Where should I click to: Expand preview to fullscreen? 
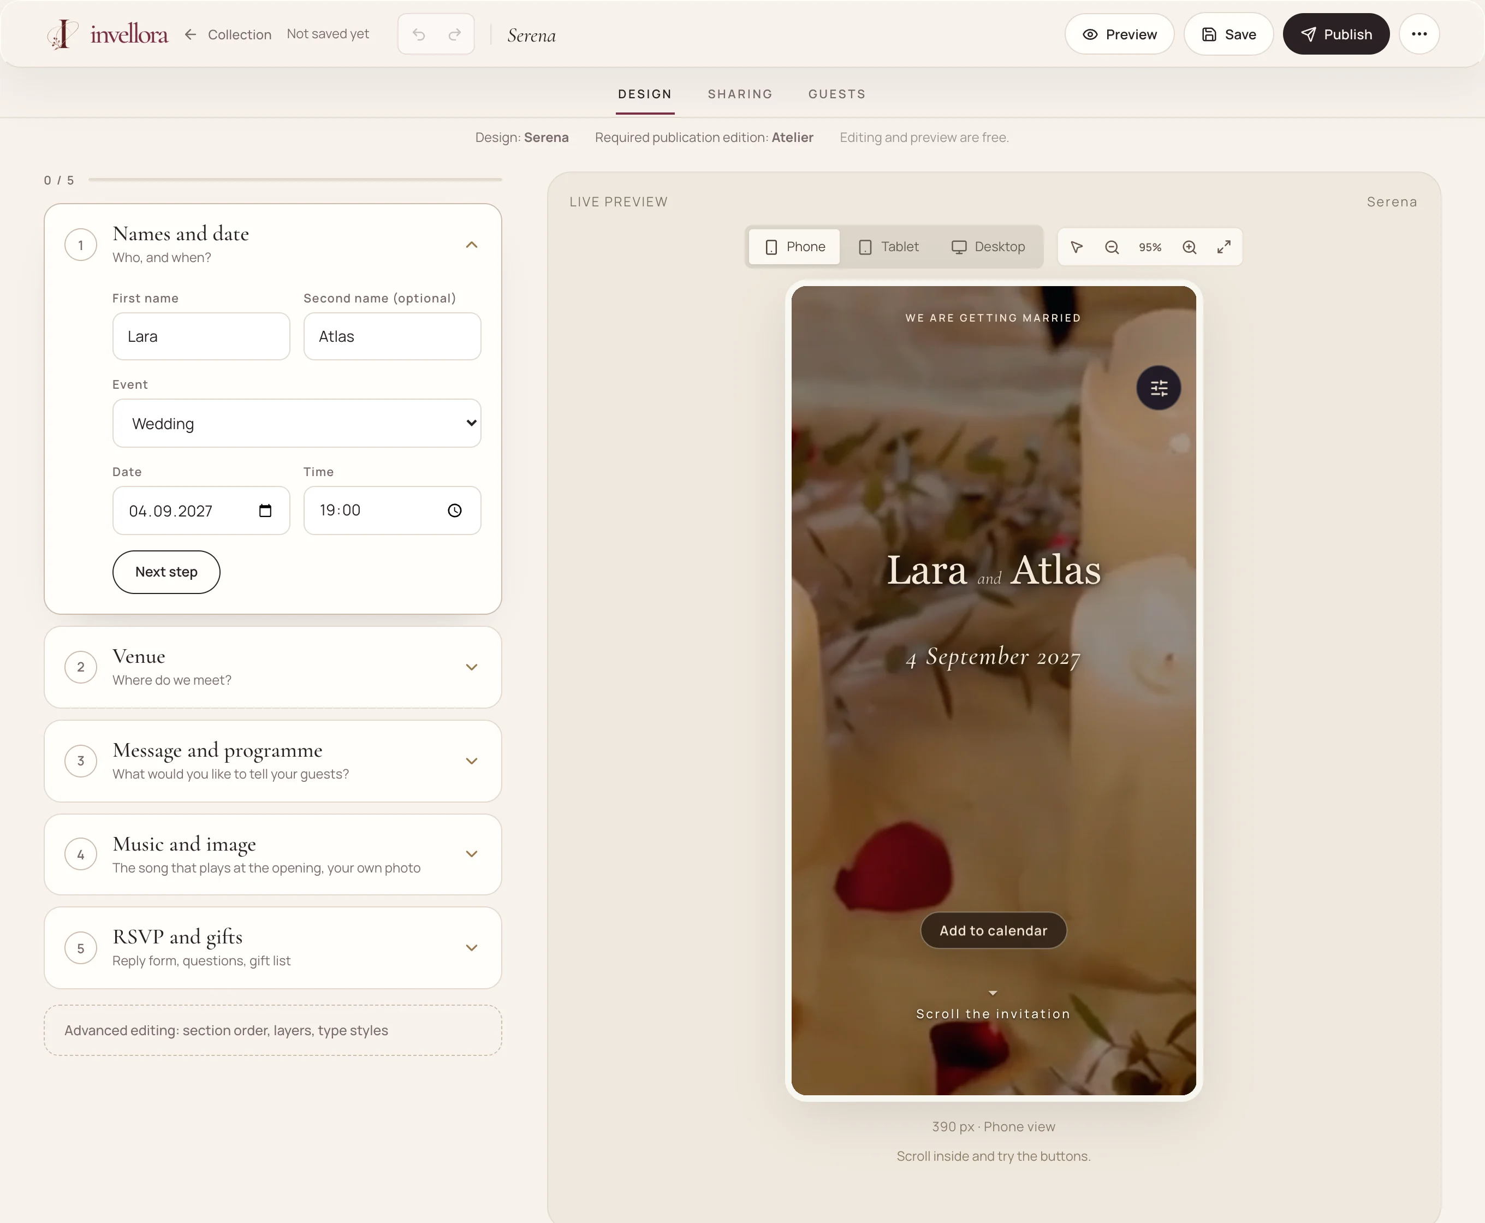point(1223,247)
